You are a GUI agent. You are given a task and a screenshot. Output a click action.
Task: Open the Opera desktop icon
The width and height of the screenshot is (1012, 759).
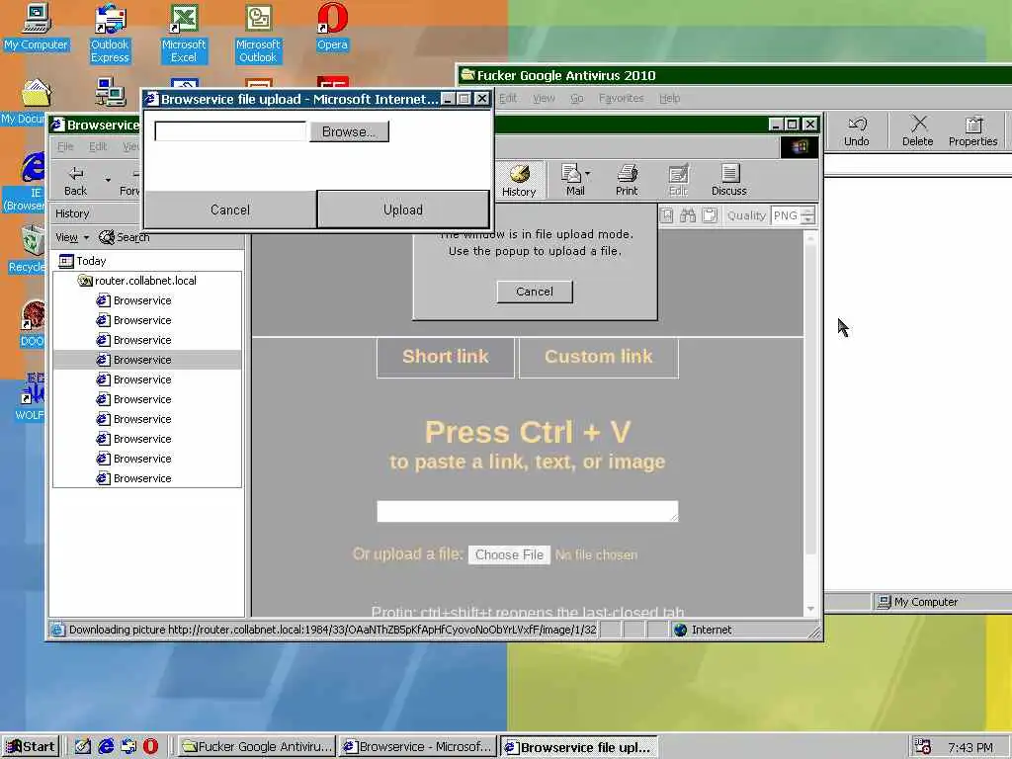coord(332,27)
